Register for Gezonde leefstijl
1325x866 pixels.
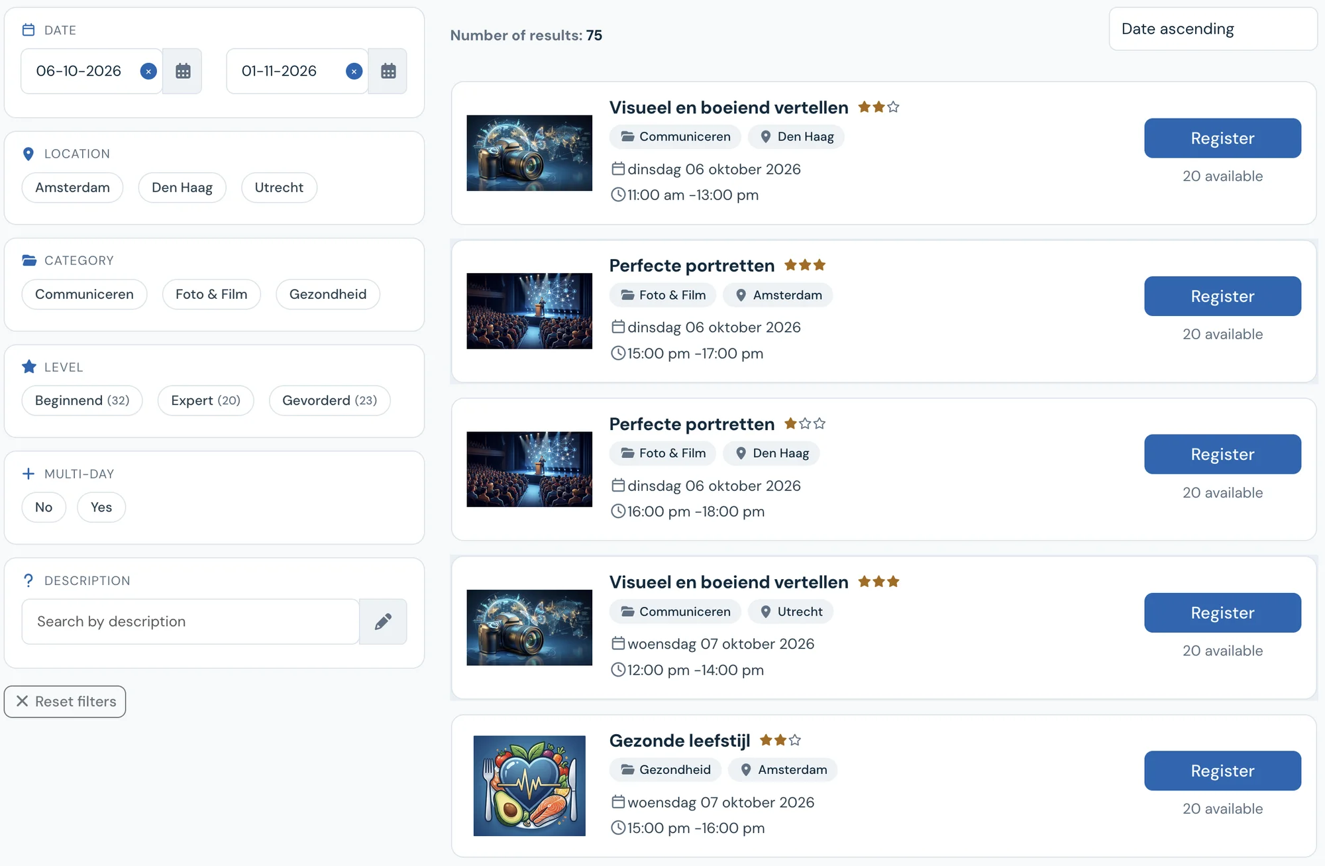tap(1222, 771)
